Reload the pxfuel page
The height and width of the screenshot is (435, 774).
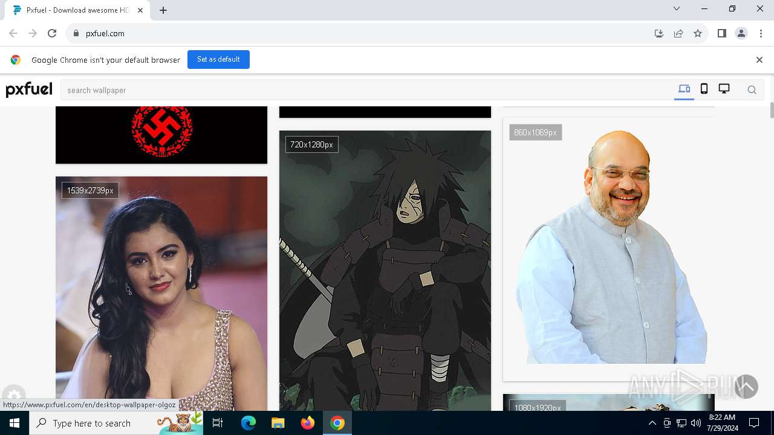click(52, 33)
